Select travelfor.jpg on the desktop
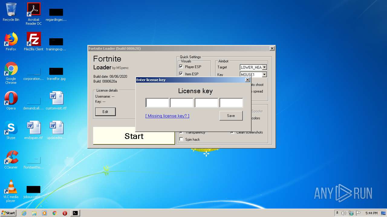387x217 pixels. [56, 74]
